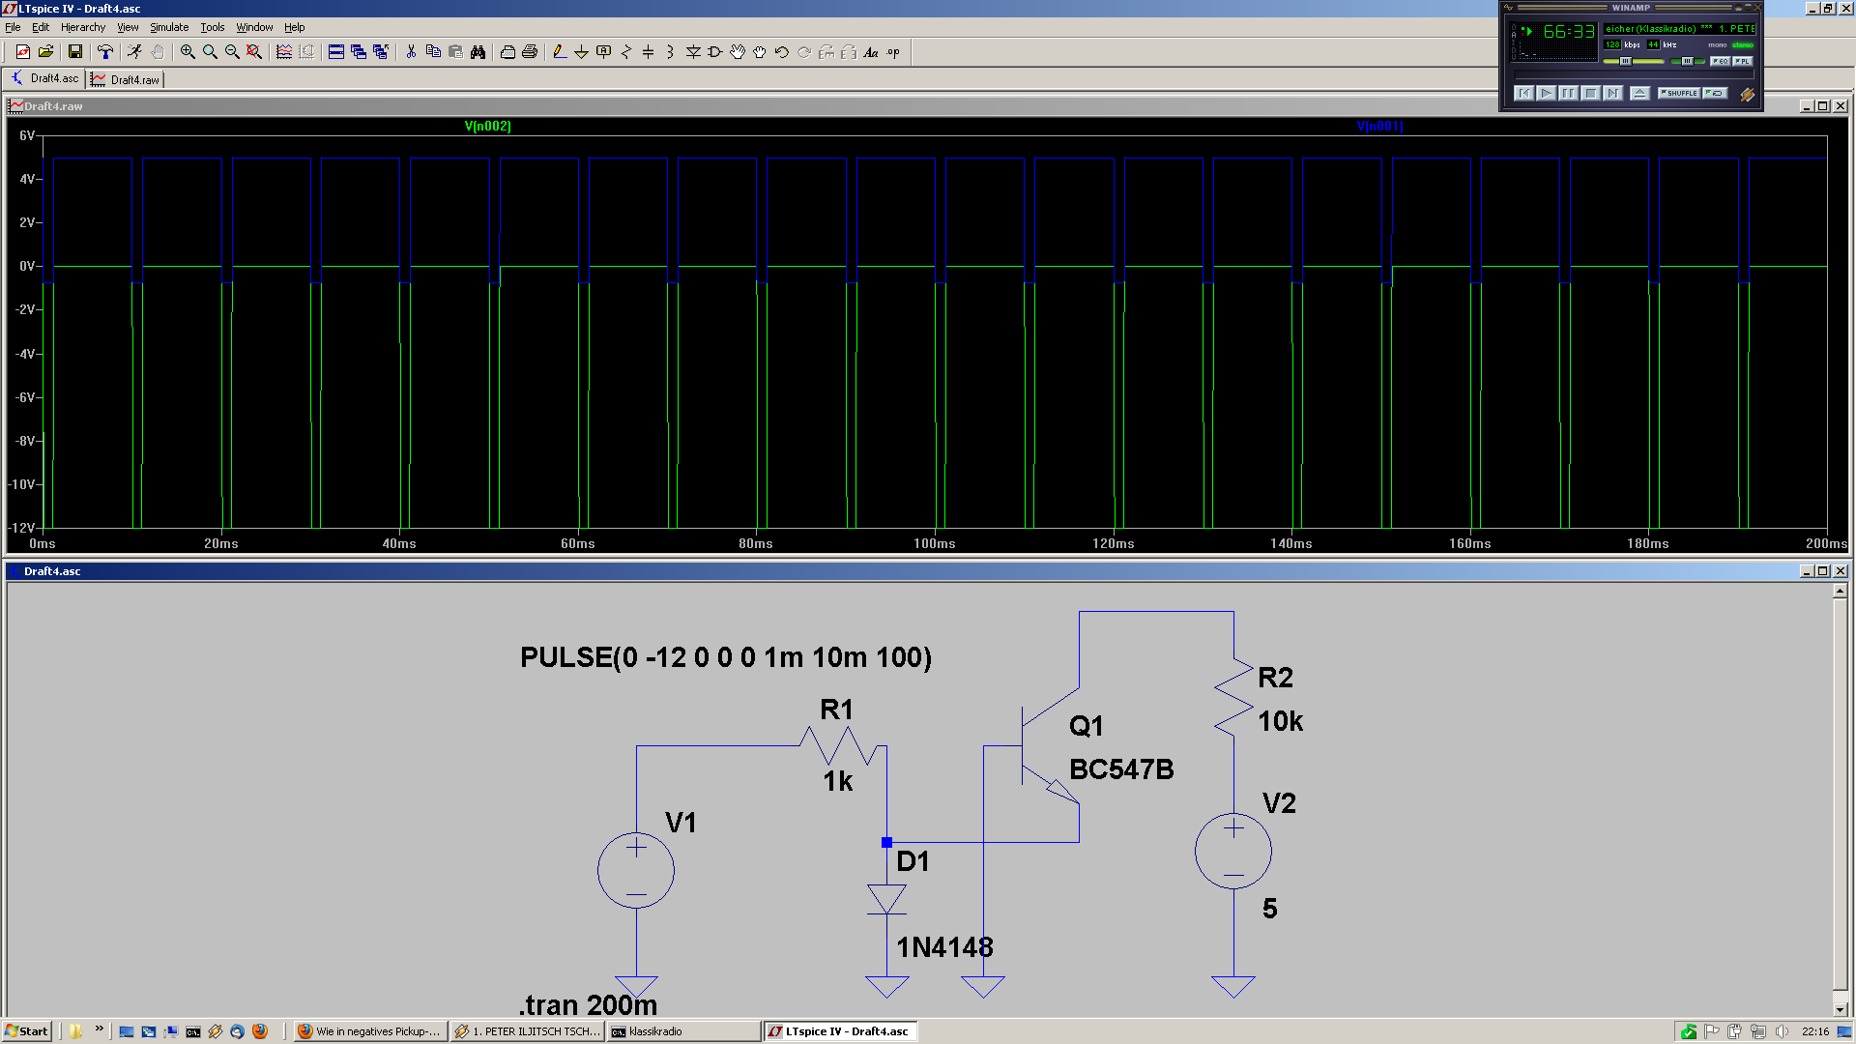Select the Place Resistor tool

click(x=625, y=52)
